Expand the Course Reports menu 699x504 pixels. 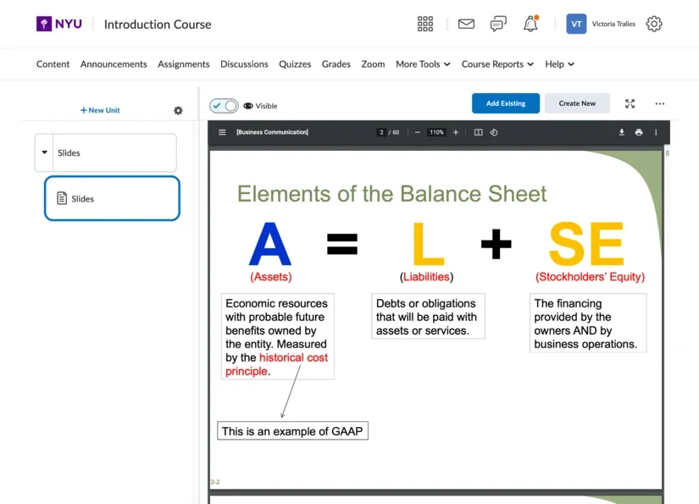(498, 64)
